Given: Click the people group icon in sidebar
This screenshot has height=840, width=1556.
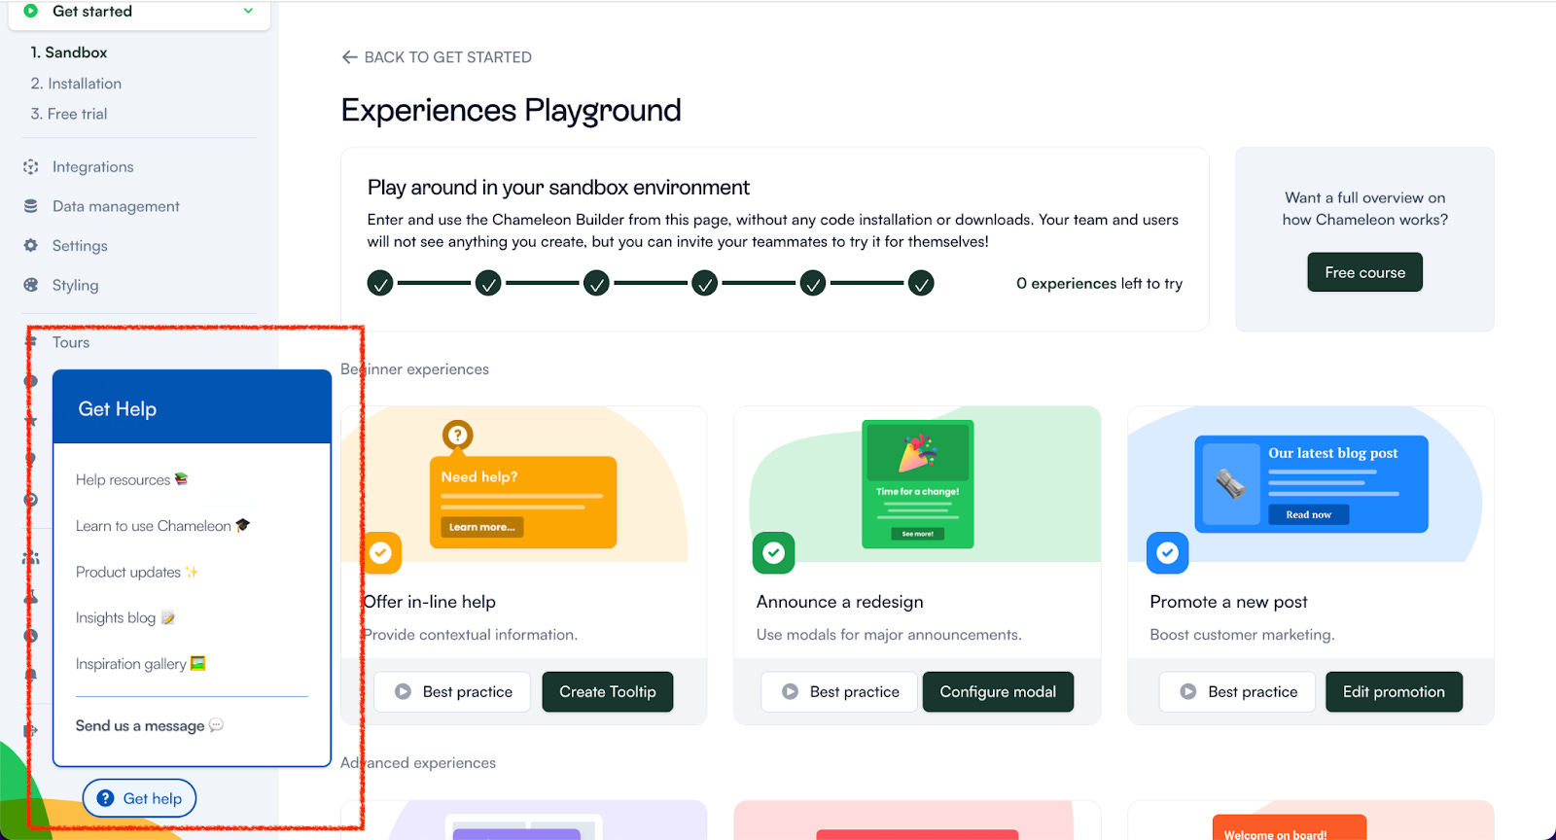Looking at the screenshot, I should coord(31,558).
